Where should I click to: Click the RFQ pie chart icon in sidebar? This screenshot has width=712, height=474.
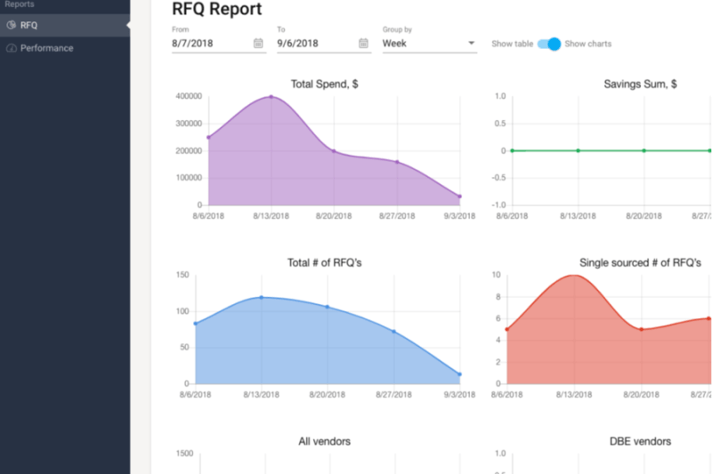tap(11, 25)
